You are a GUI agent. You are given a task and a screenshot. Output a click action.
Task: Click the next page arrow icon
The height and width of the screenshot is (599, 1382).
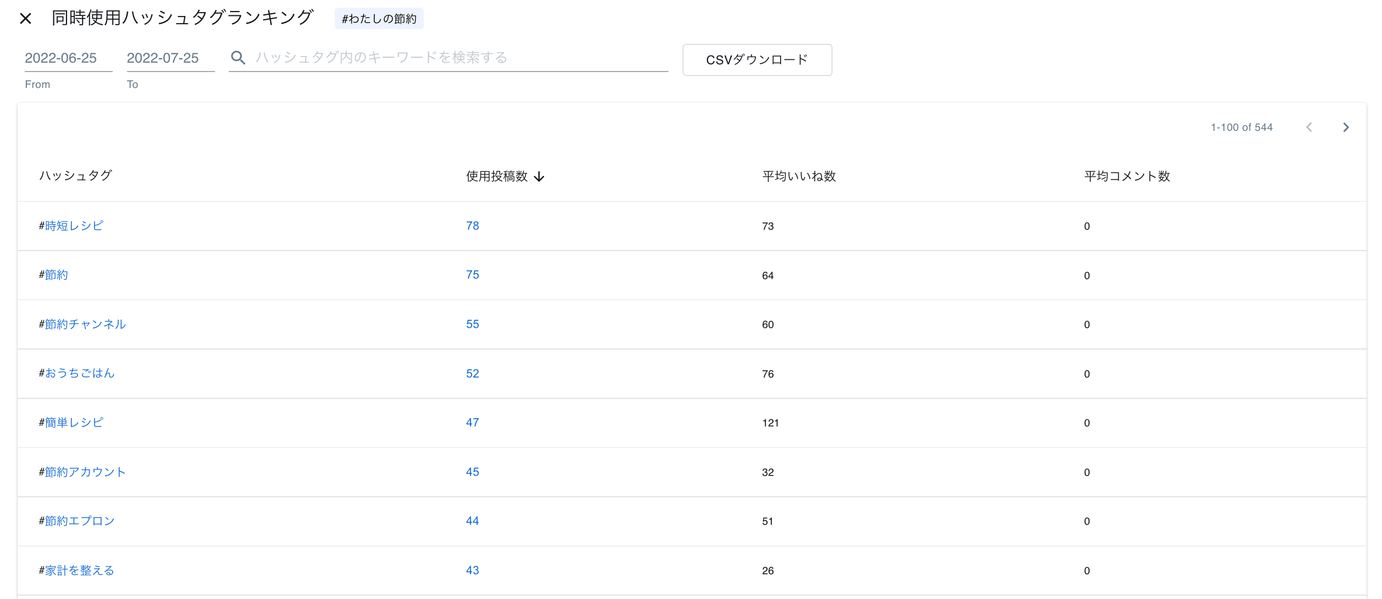pyautogui.click(x=1346, y=127)
